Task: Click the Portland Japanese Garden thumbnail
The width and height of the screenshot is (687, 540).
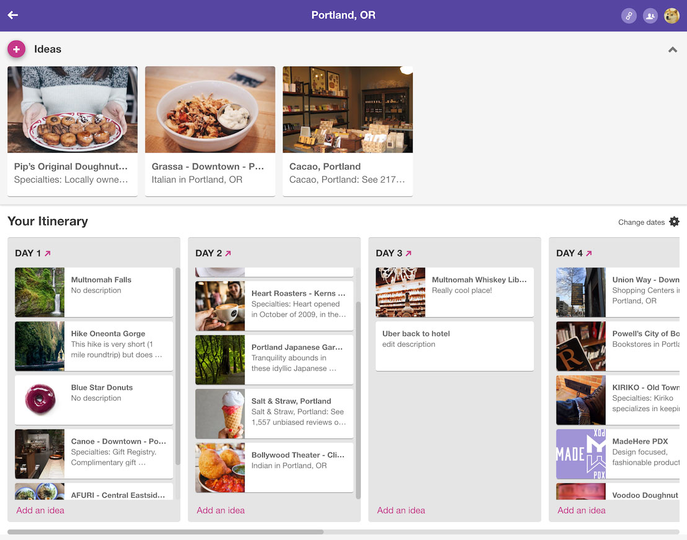Action: 220,360
